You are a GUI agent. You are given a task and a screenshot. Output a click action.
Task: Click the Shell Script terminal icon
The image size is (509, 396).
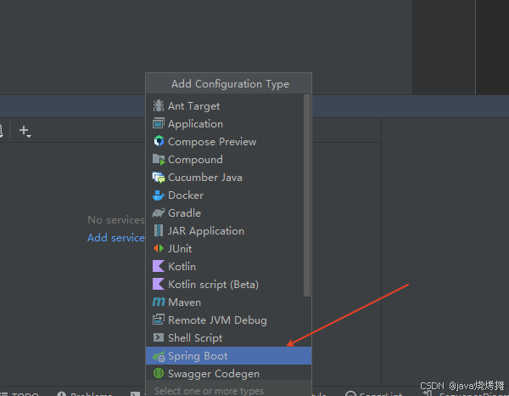(159, 337)
